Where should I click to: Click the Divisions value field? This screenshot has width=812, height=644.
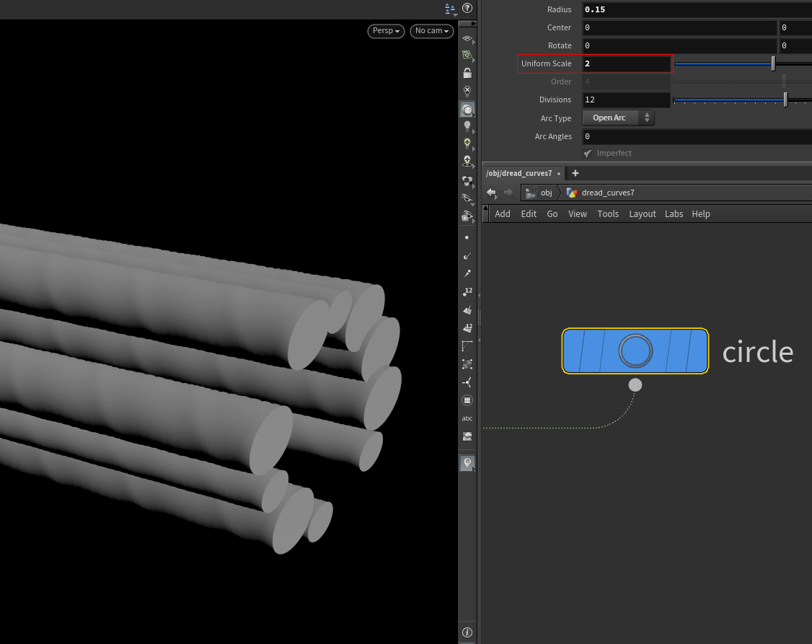click(626, 100)
